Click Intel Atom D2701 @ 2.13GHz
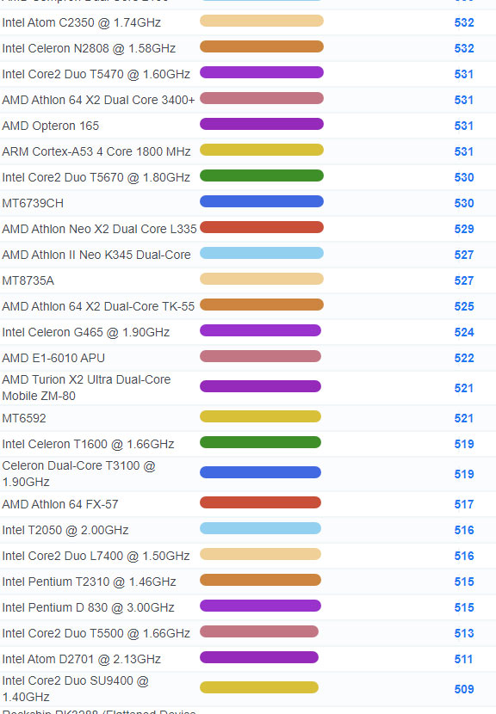This screenshot has height=714, width=496. (x=81, y=659)
